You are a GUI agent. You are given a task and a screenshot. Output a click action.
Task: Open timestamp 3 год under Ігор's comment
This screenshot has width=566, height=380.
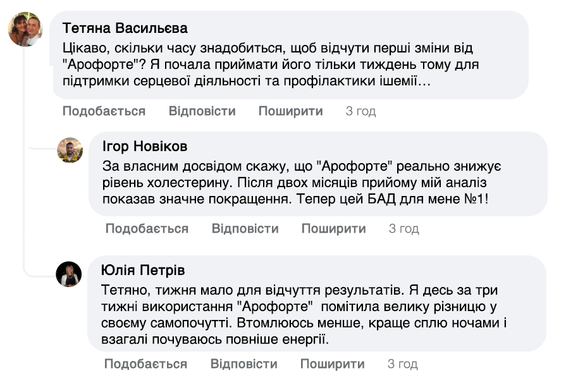point(403,228)
